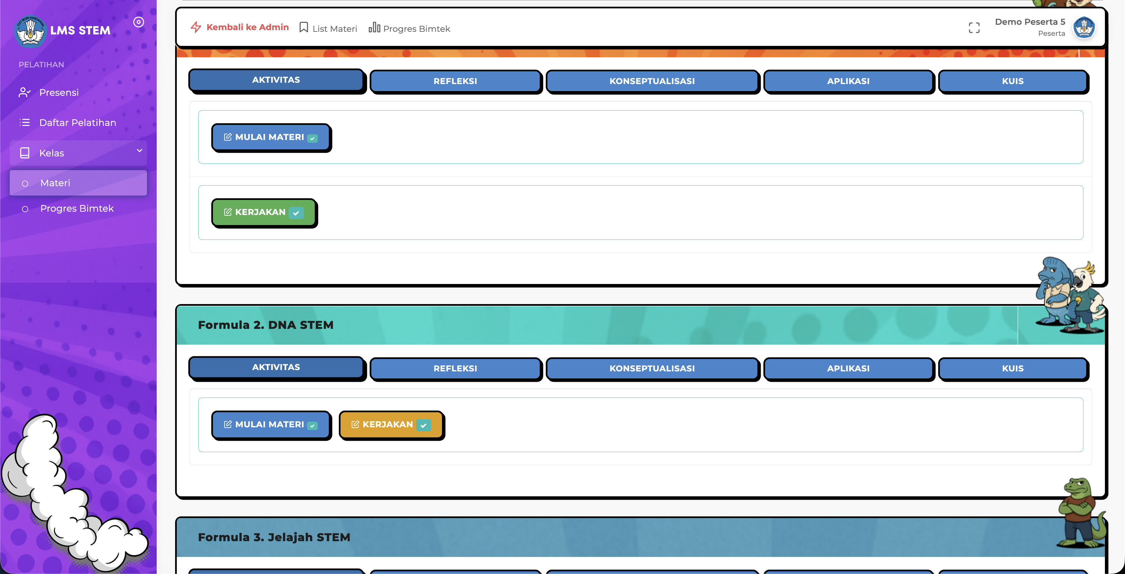Screen dimensions: 1125x574
Task: Switch to KONSEPTUALISASI tab in top section
Action: [x=652, y=81]
